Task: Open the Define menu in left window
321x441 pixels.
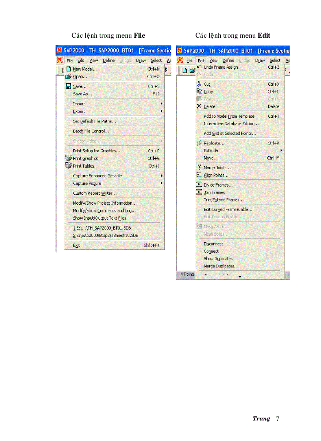Action: [x=109, y=60]
